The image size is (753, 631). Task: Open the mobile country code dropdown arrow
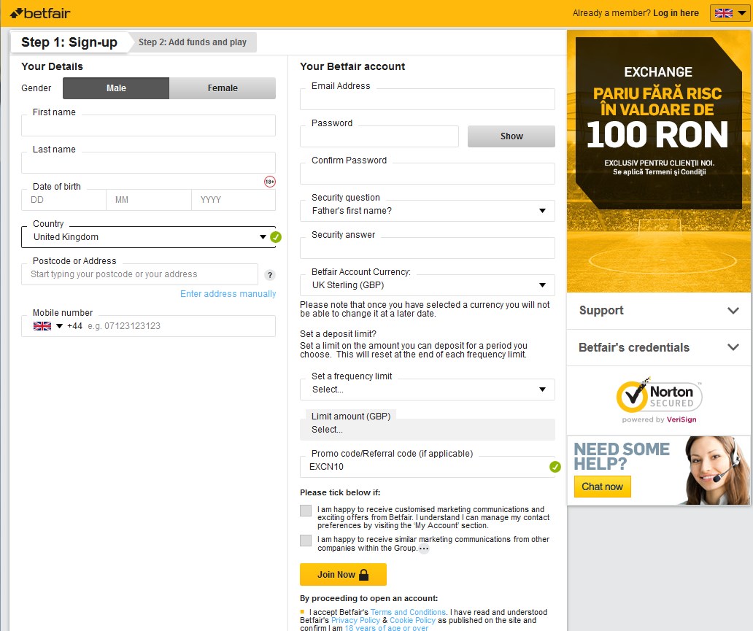(x=59, y=326)
